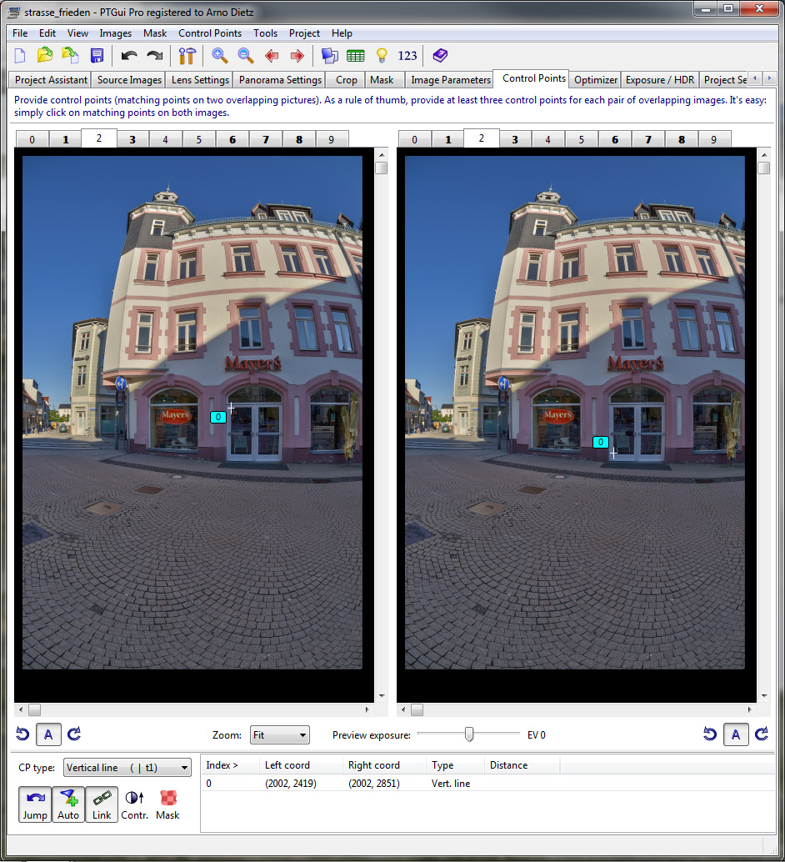Expand the Zoom Fit dropdown

[280, 735]
